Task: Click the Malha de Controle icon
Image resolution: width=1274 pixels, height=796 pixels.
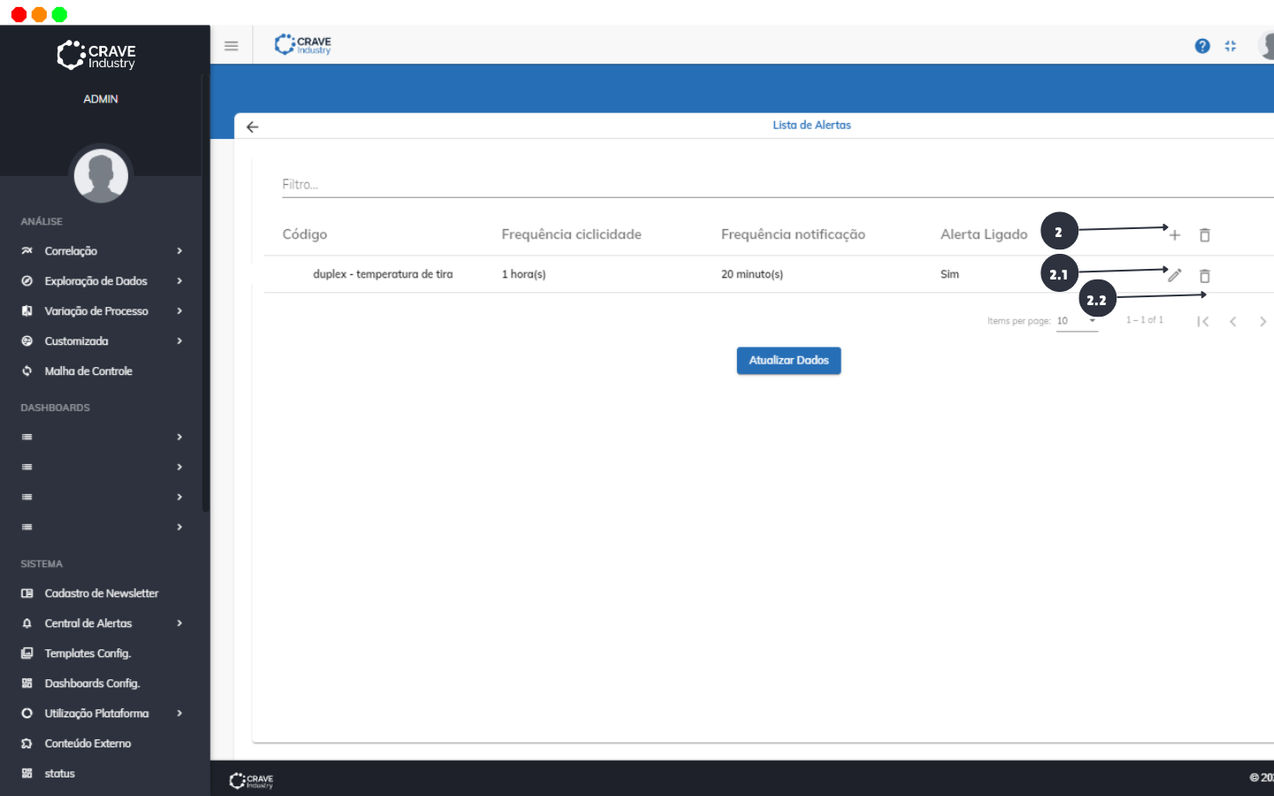Action: point(27,371)
